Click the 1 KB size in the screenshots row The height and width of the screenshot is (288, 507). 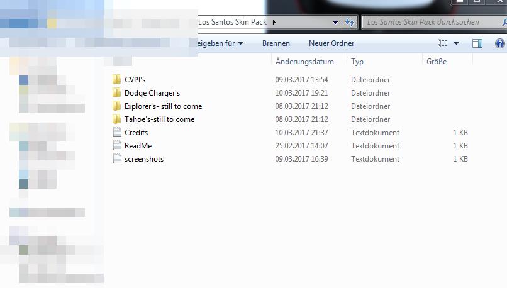click(x=460, y=159)
